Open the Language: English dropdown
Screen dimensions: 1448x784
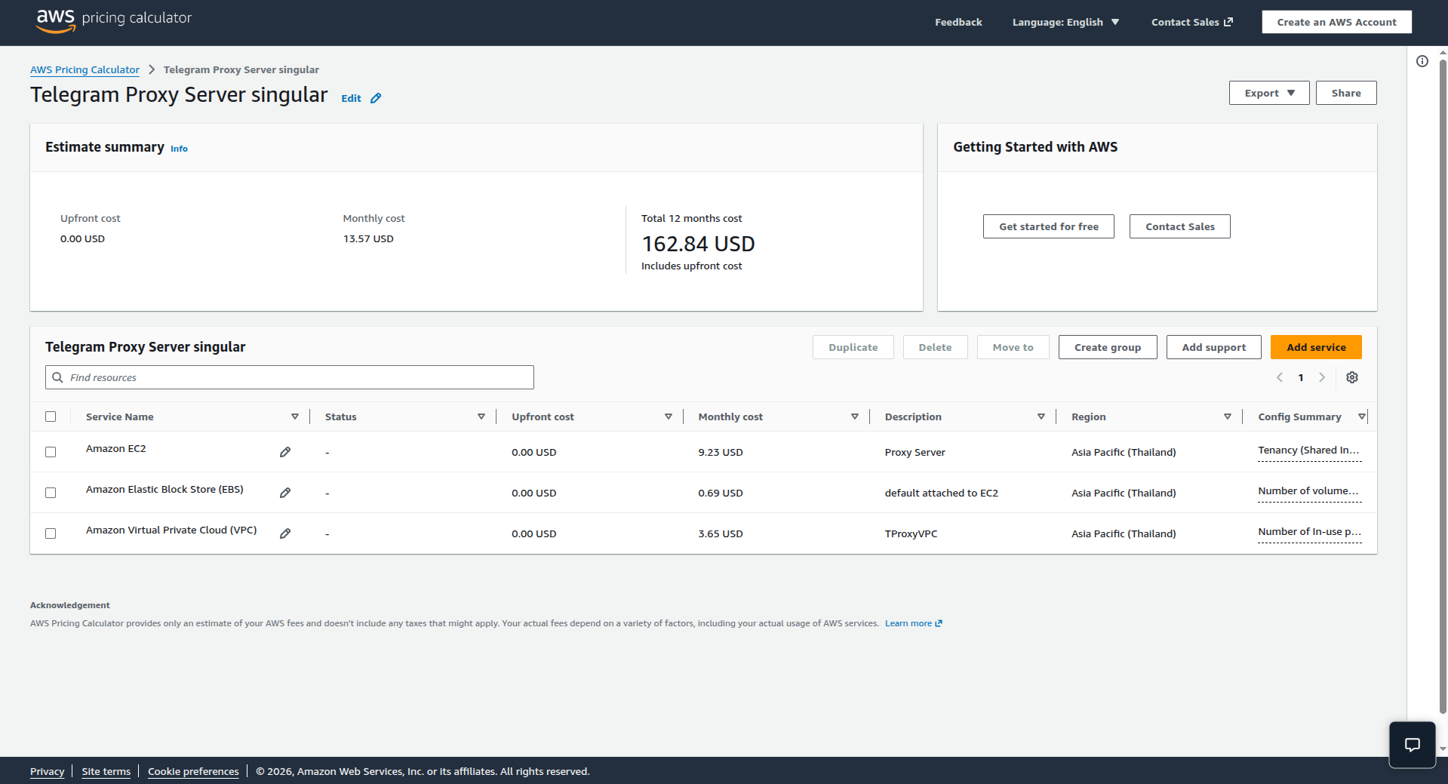pos(1065,22)
